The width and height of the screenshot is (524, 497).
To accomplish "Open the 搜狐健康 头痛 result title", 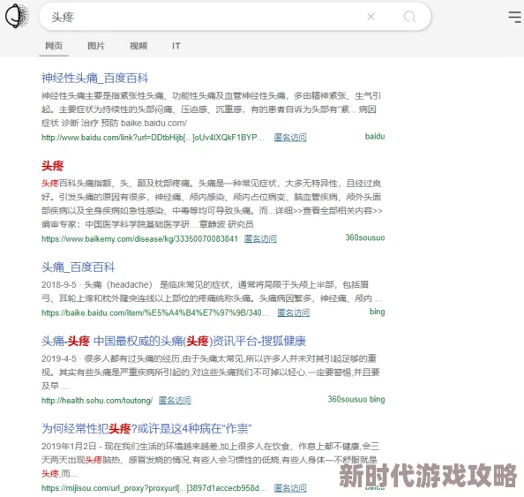I will [x=174, y=341].
